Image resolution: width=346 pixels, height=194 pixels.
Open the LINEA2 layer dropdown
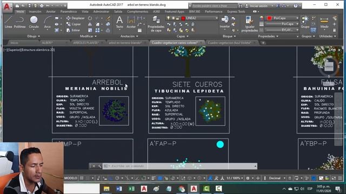point(192,18)
